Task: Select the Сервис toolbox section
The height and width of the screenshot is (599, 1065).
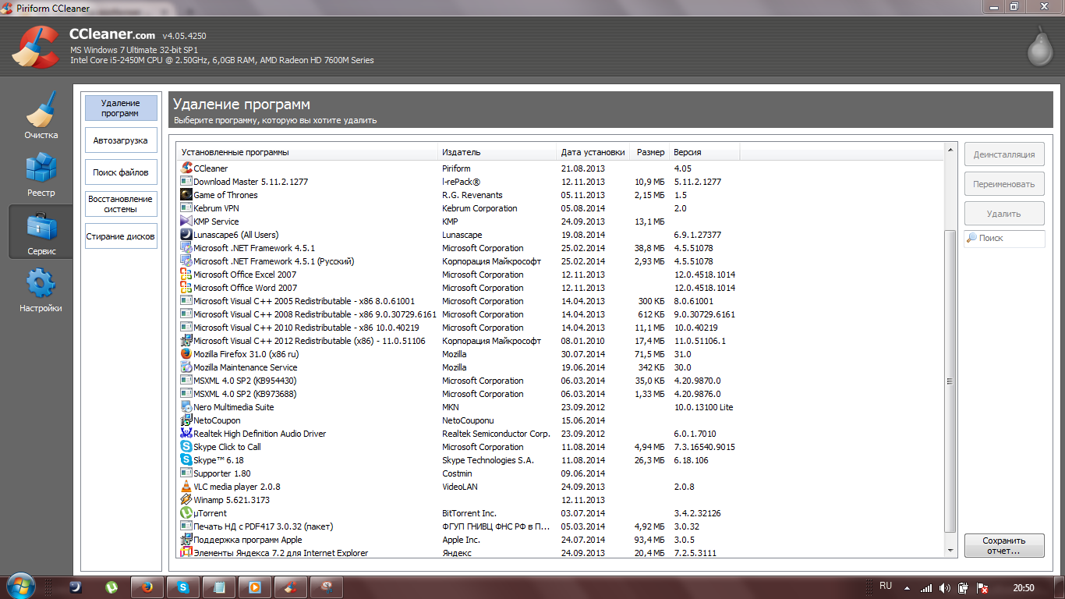Action: point(41,232)
